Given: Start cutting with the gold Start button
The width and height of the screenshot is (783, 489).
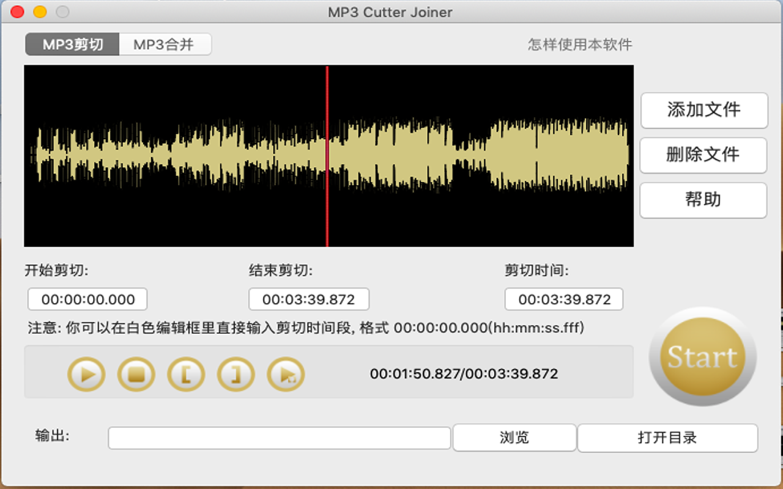Looking at the screenshot, I should tap(702, 357).
